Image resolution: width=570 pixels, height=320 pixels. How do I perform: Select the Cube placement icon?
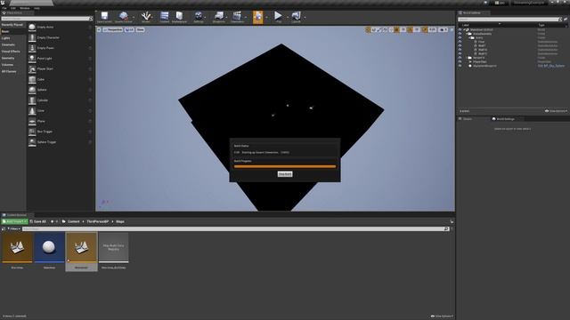click(x=32, y=79)
